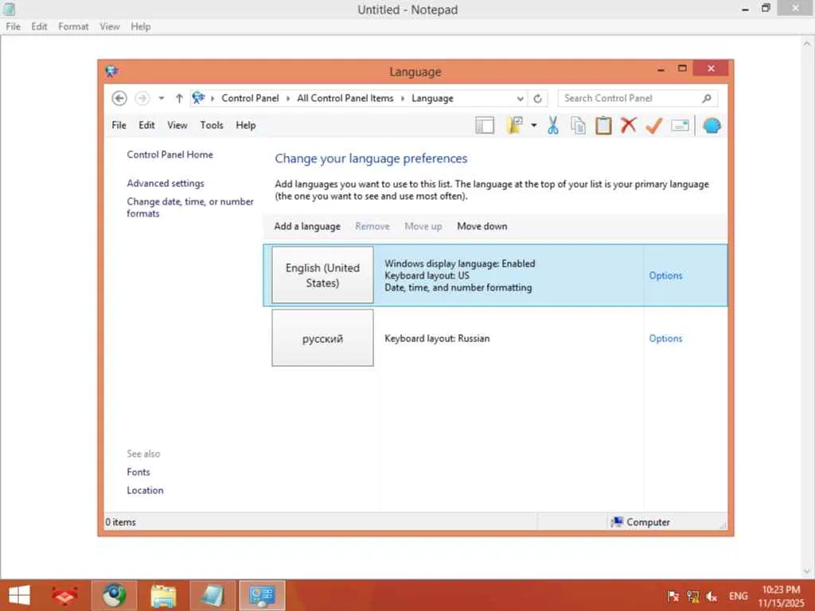
Task: Open Change date, time, or number formats
Action: click(190, 208)
